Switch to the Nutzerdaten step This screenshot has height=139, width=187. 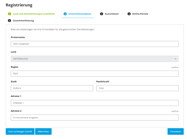(112, 14)
